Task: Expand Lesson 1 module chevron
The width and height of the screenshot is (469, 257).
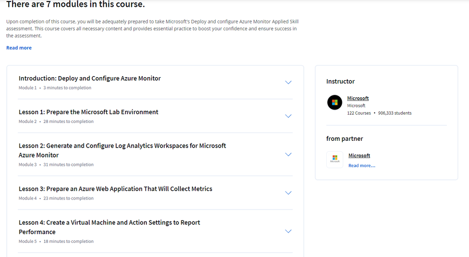Action: coord(288,116)
